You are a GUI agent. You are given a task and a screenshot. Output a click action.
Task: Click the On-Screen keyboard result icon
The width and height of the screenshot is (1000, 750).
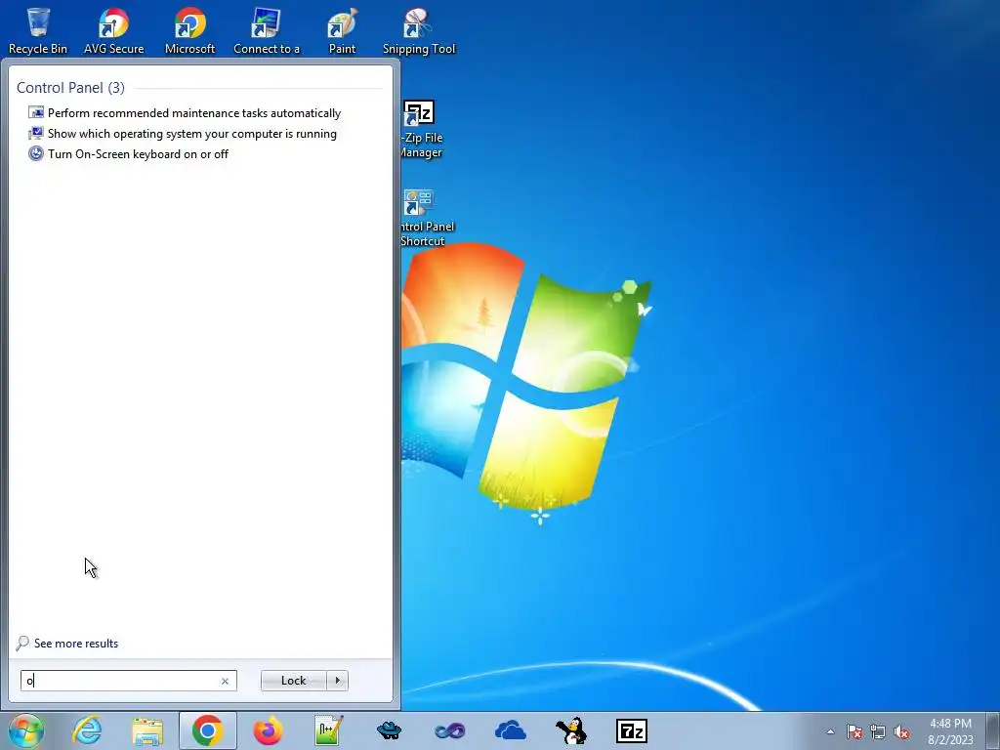tap(36, 153)
